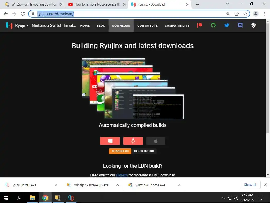Click the Chrome icon in the taskbar

click(x=45, y=198)
